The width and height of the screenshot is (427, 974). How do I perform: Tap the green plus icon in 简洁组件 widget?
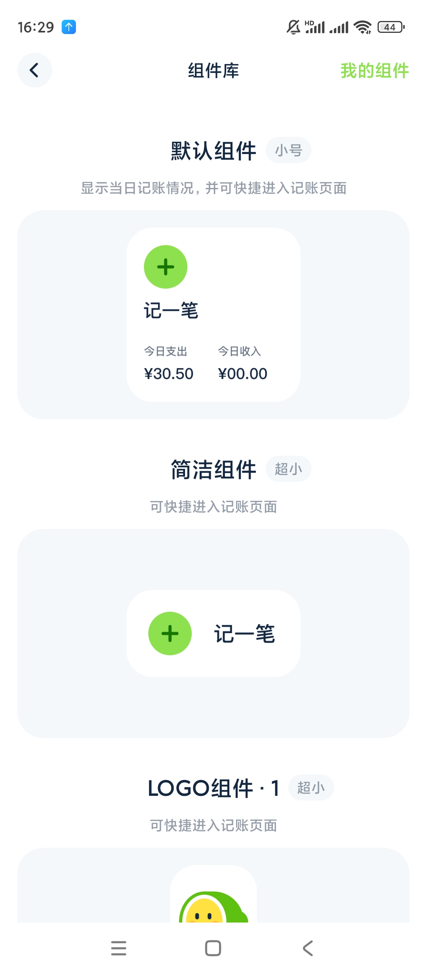point(170,633)
